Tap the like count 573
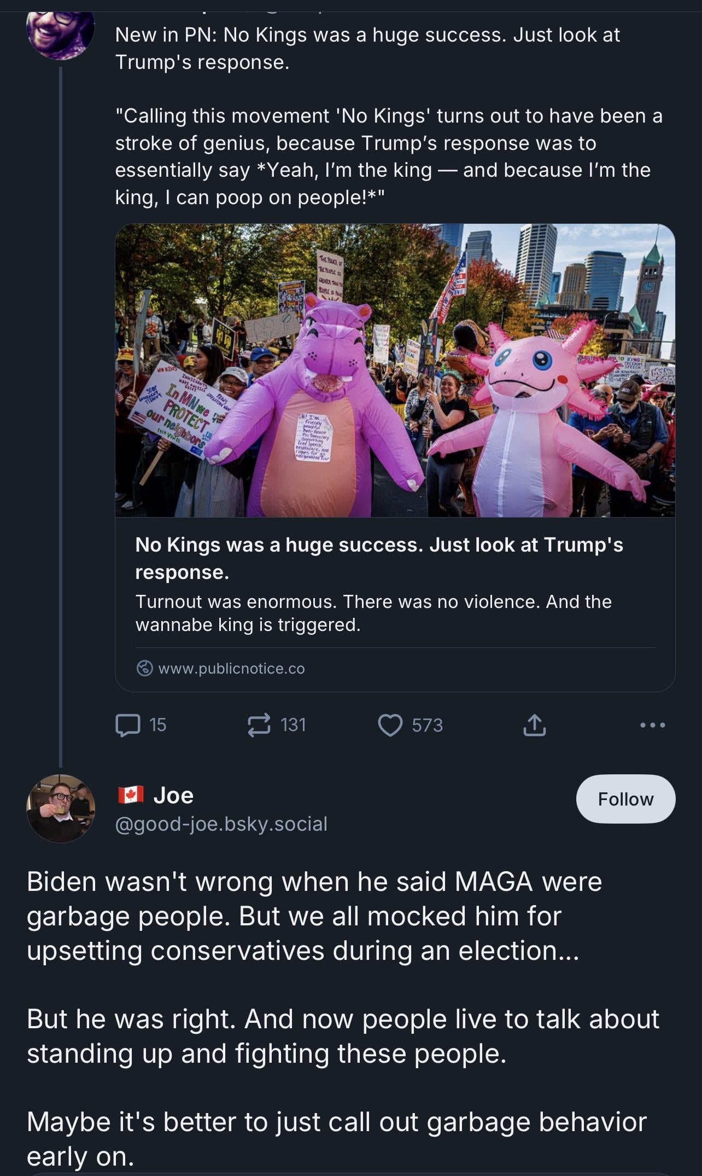Screen dimensions: 702x1176 427,725
